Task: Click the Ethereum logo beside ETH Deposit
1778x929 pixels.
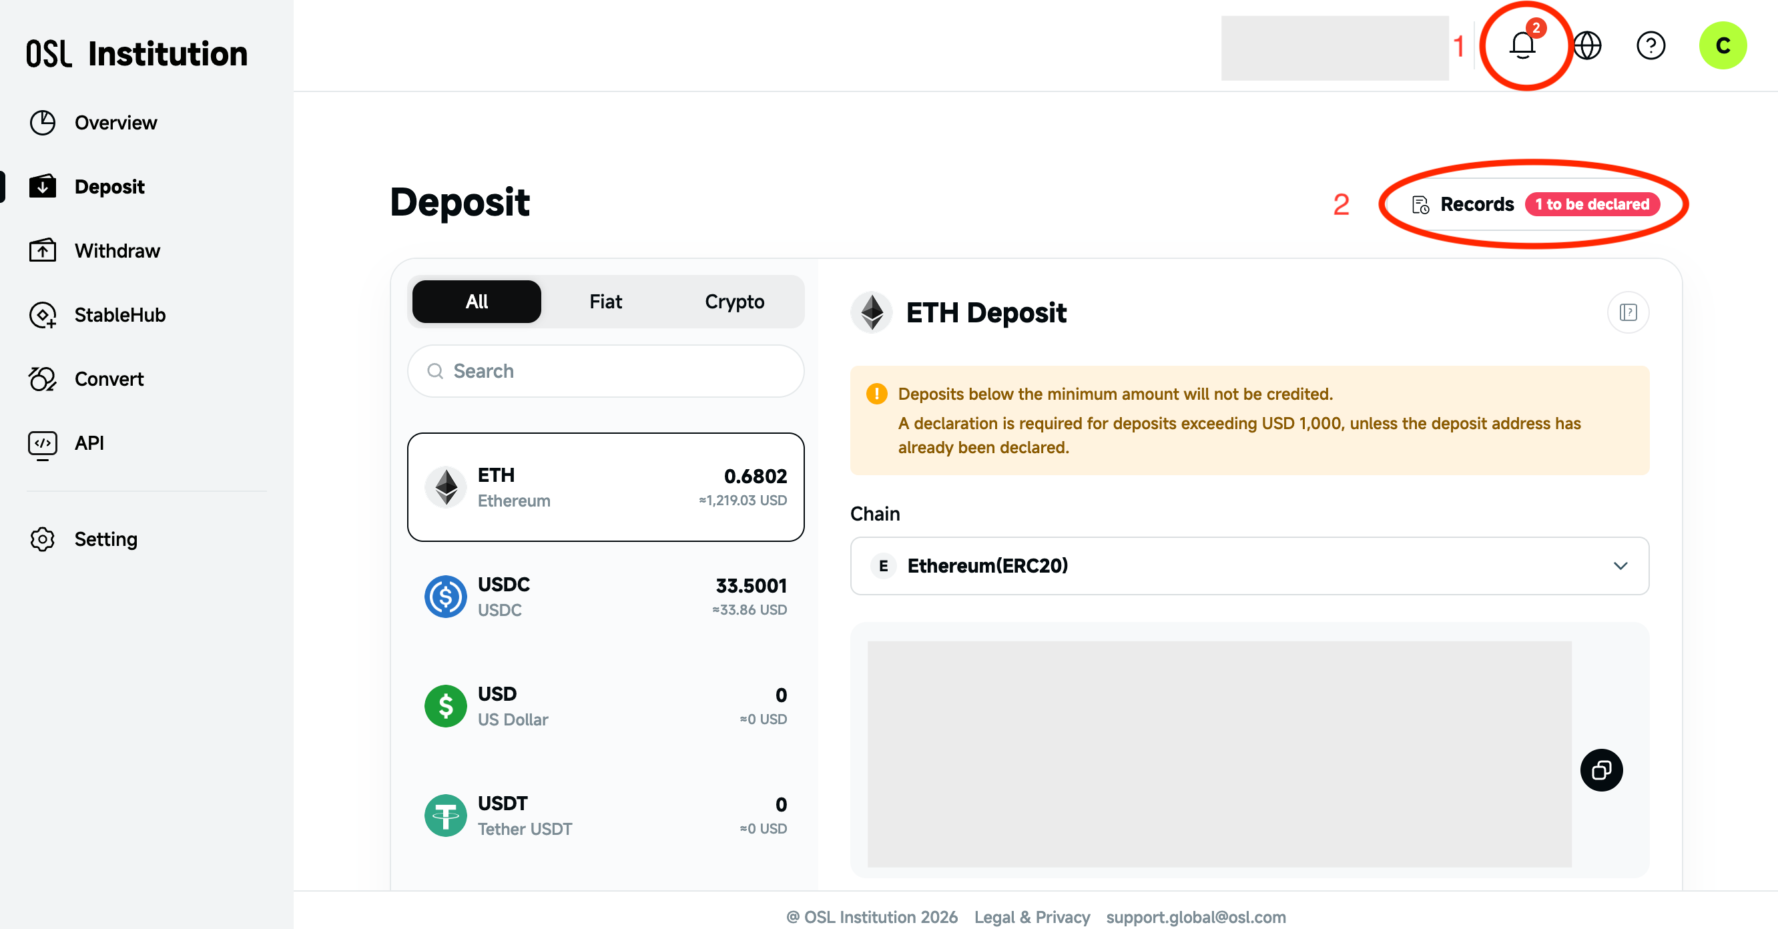Action: coord(872,312)
